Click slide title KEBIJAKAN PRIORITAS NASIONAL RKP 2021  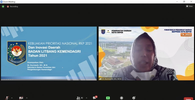(x=60, y=43)
